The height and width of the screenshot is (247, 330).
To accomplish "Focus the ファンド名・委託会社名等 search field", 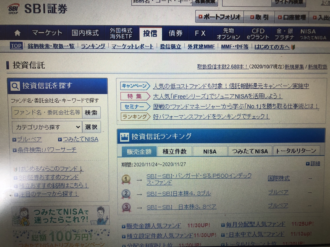I will coord(47,113).
